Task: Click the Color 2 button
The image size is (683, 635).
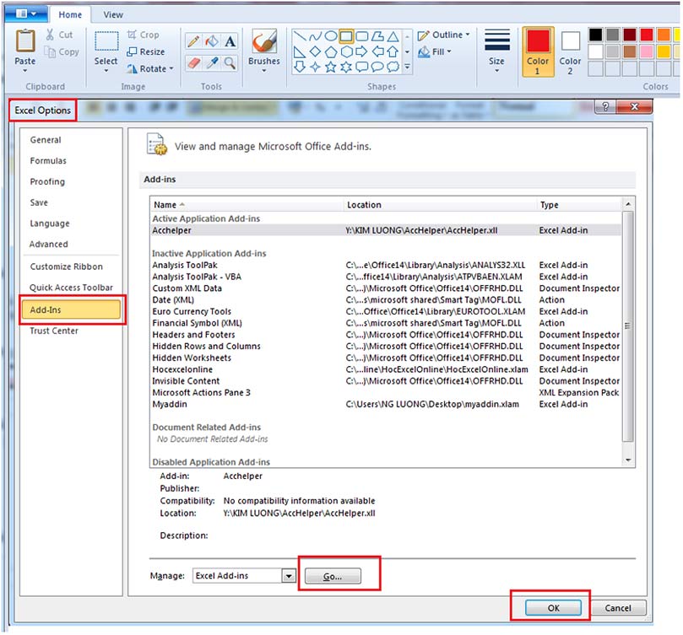Action: click(570, 51)
